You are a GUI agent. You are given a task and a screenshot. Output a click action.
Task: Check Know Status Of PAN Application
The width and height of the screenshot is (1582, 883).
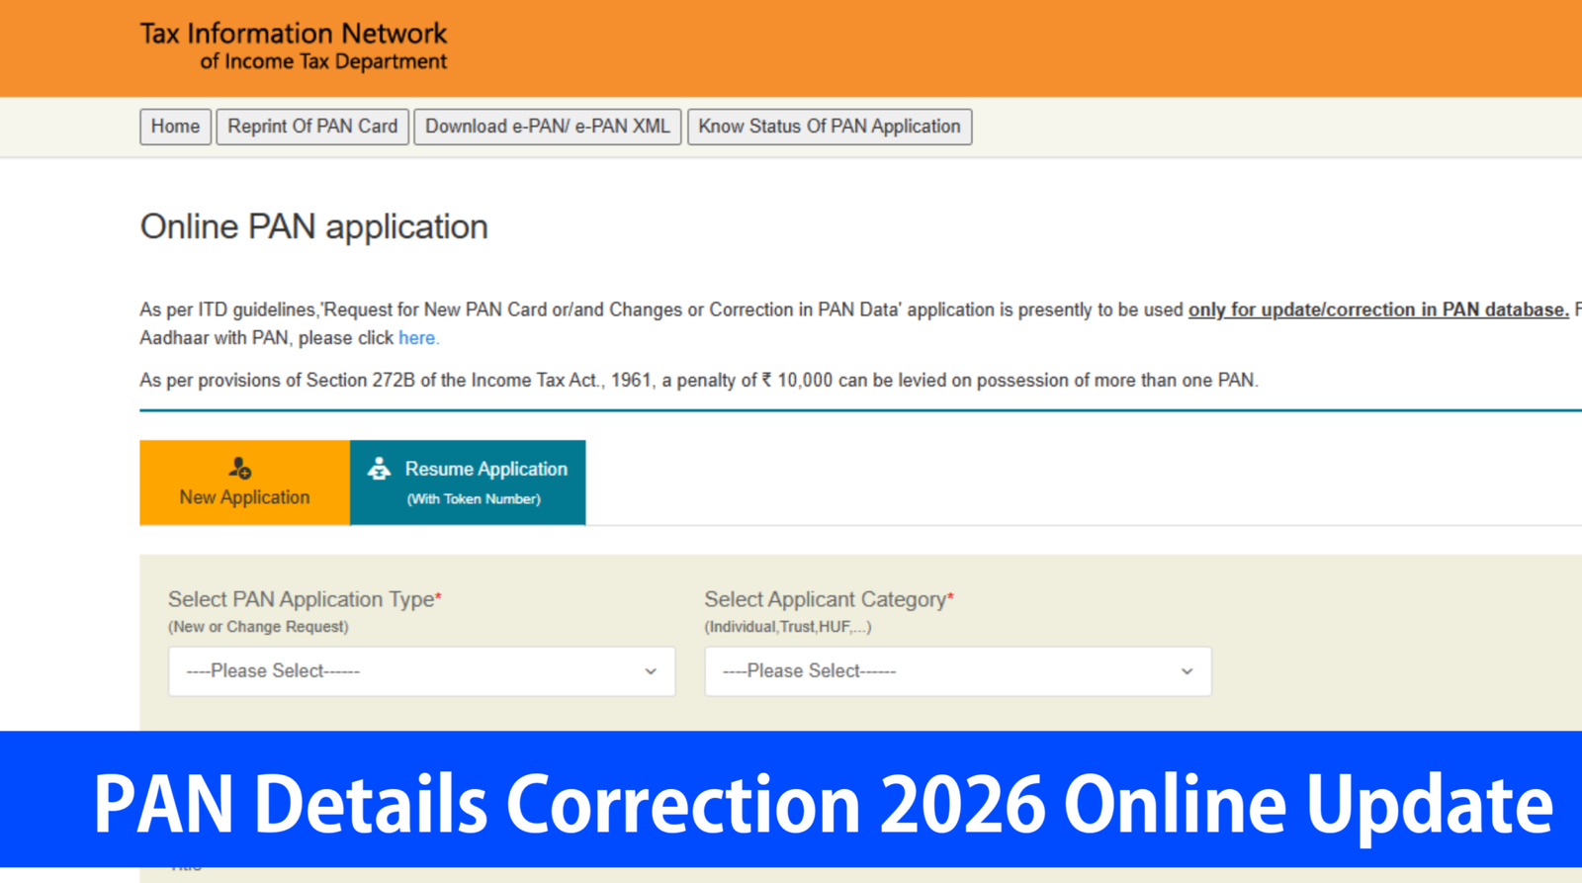[830, 127]
